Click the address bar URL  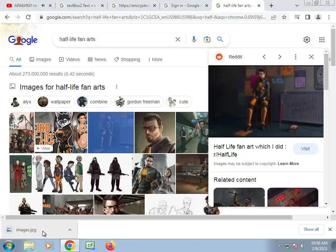click(x=156, y=17)
